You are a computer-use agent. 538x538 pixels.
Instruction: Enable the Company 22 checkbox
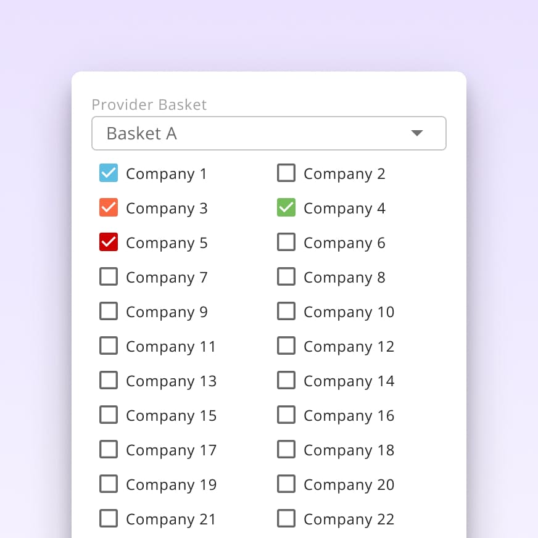coord(286,519)
